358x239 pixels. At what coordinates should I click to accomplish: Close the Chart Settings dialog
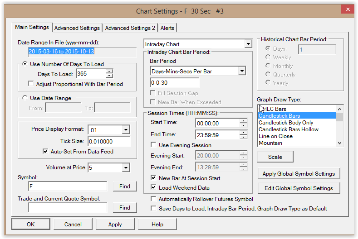click(347, 10)
